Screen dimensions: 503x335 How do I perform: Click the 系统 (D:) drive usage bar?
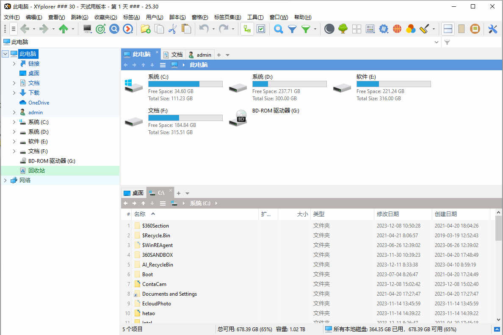tap(289, 84)
